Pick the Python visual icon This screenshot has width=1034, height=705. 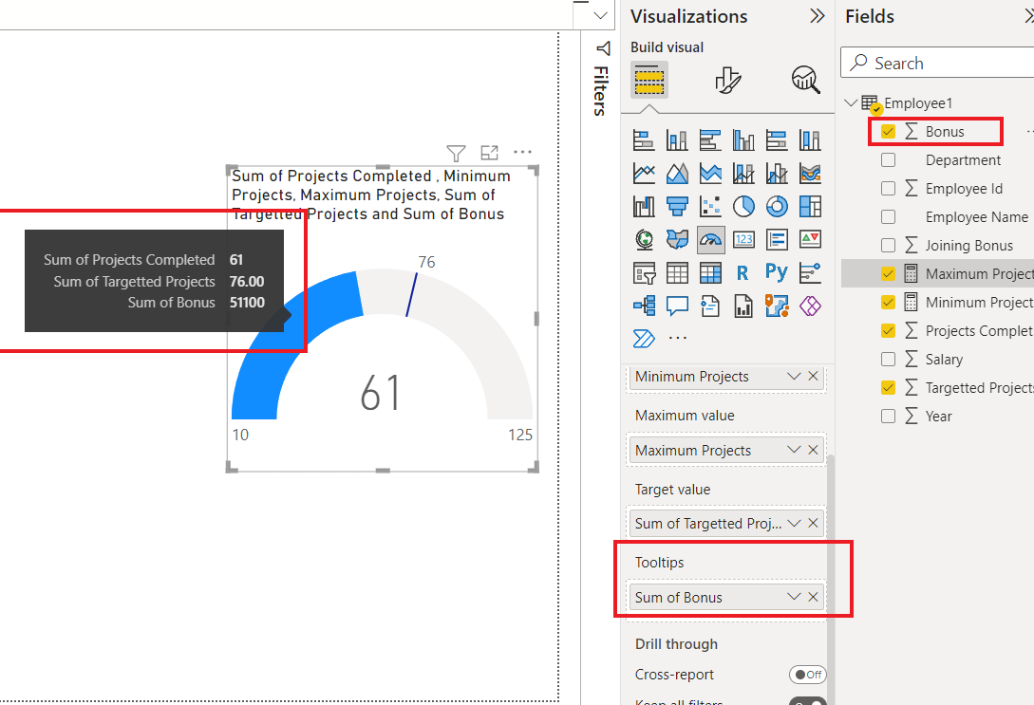click(777, 272)
